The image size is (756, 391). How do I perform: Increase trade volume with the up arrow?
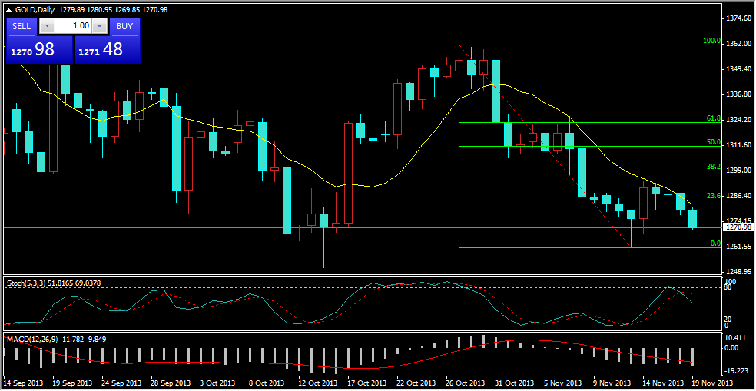pyautogui.click(x=98, y=26)
